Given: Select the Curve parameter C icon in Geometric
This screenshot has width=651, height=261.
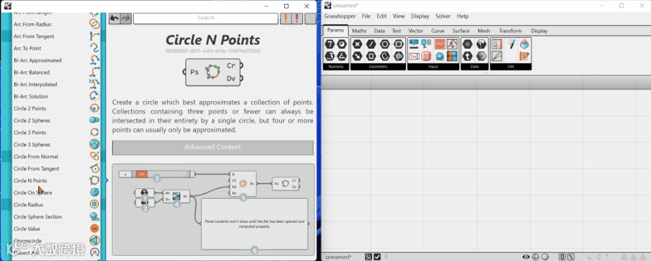Looking at the screenshot, I should click(x=385, y=56).
